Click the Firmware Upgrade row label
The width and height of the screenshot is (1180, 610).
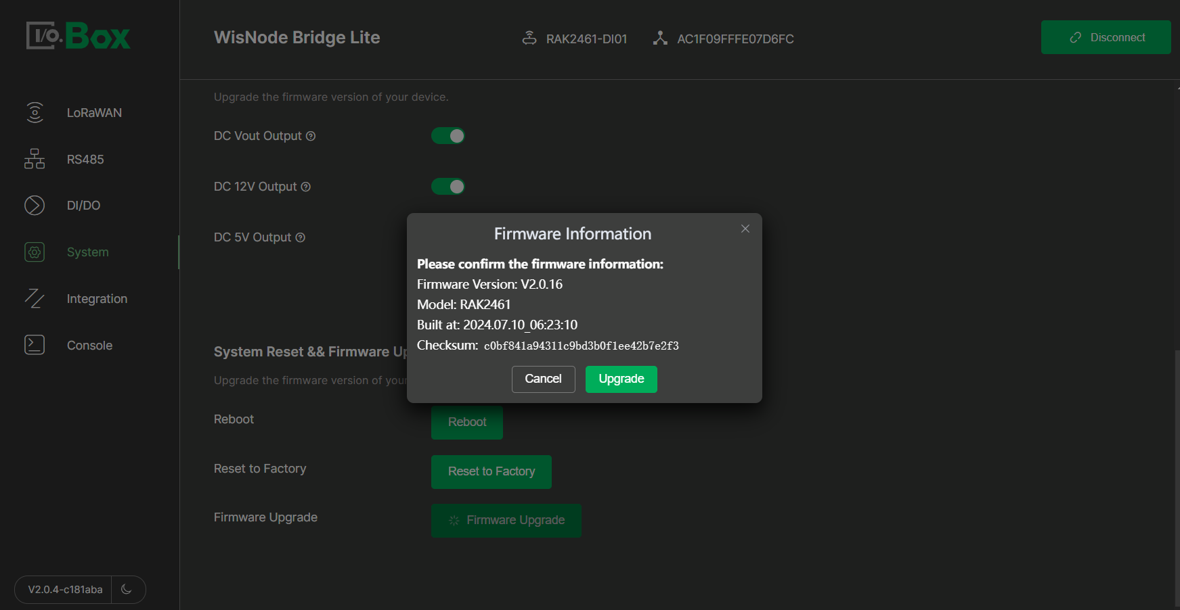[265, 517]
